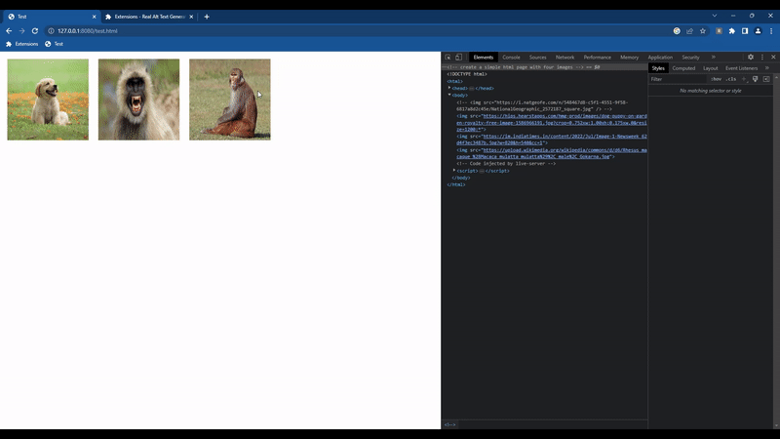The width and height of the screenshot is (780, 439).
Task: Open the Security tab
Action: point(690,58)
